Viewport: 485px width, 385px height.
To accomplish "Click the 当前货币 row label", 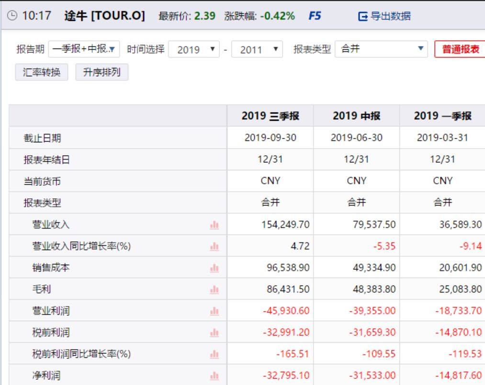I will tap(43, 181).
